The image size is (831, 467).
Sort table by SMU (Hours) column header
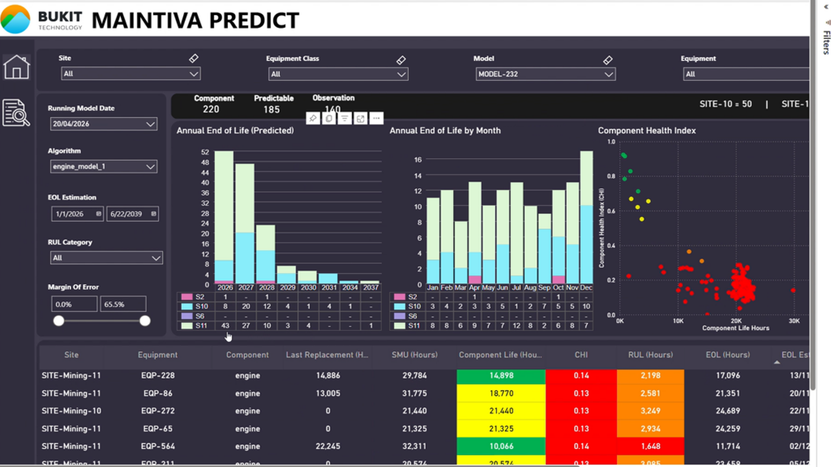414,355
